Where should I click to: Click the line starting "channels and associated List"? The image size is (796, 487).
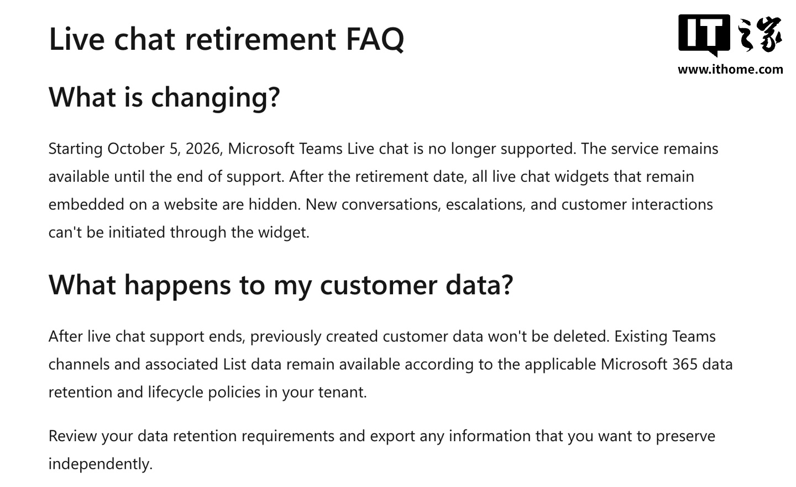pyautogui.click(x=391, y=364)
